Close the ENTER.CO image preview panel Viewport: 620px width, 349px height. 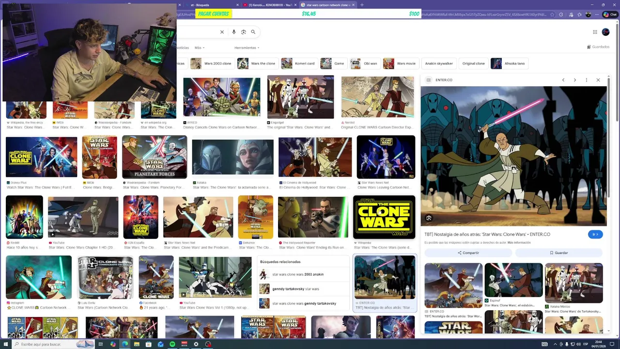[x=598, y=80]
